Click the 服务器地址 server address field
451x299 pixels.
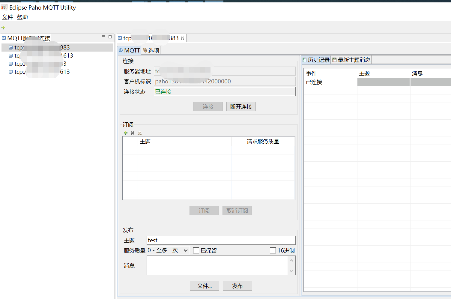click(x=225, y=71)
